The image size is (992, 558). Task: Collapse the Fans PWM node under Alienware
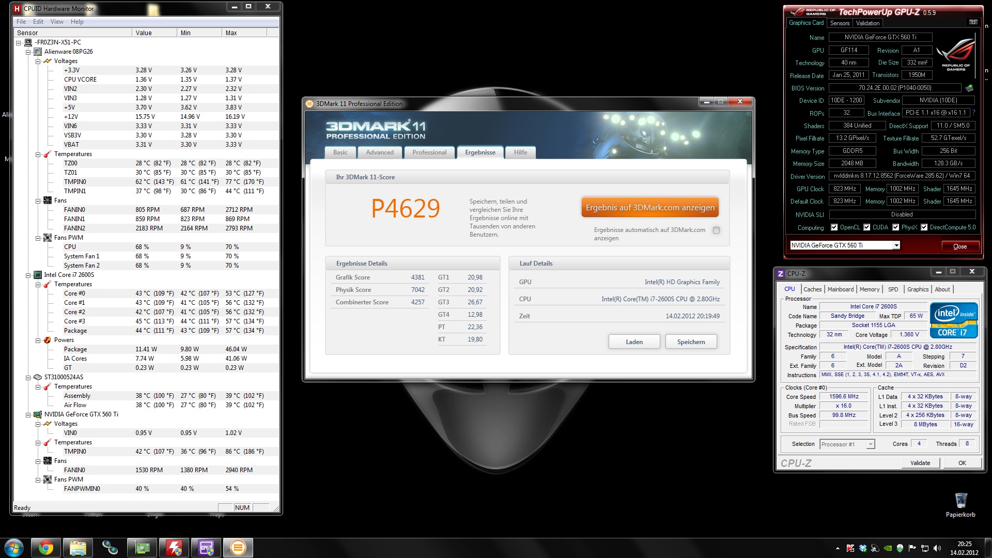[38, 238]
